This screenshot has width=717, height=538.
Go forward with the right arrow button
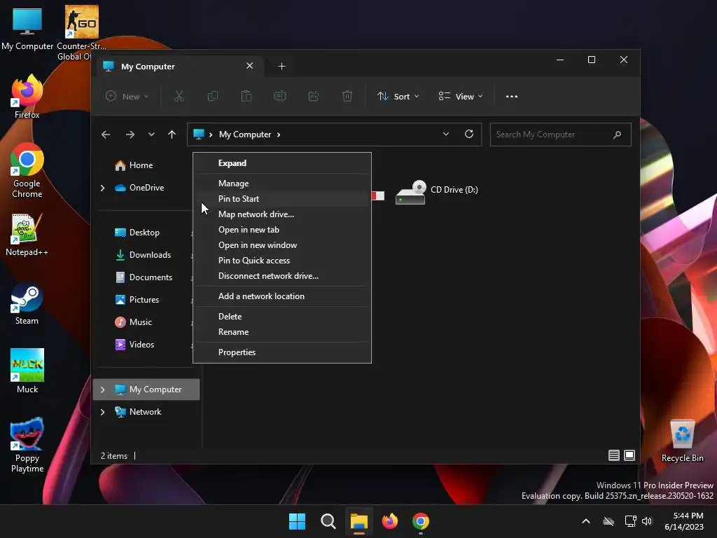point(130,134)
